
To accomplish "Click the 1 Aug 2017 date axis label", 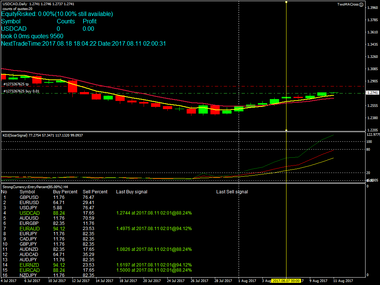I will [x=247, y=281].
